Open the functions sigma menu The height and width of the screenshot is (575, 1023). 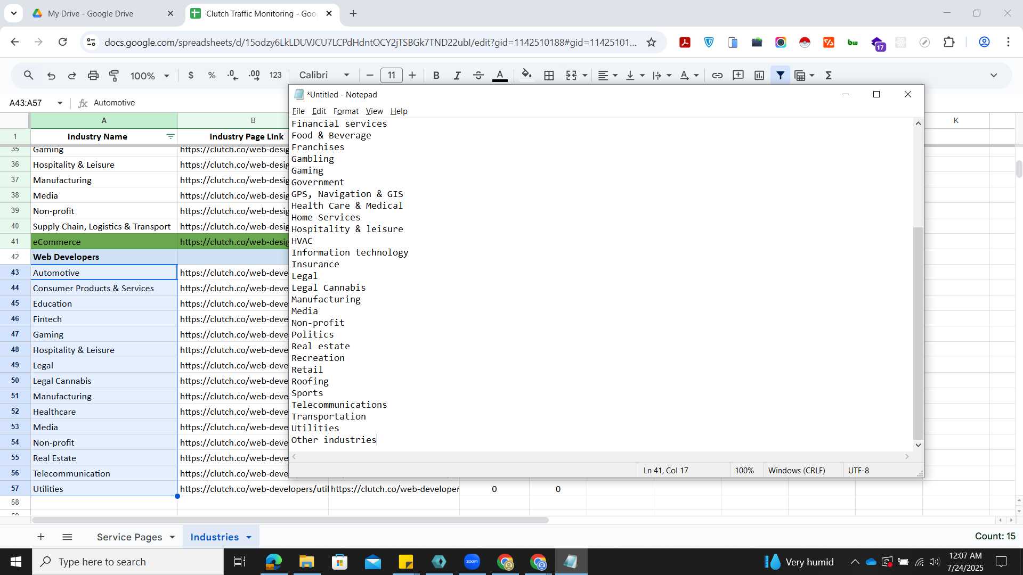[x=829, y=76]
